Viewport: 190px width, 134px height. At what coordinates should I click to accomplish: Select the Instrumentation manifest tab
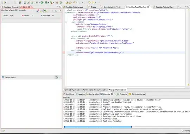tap(101, 90)
